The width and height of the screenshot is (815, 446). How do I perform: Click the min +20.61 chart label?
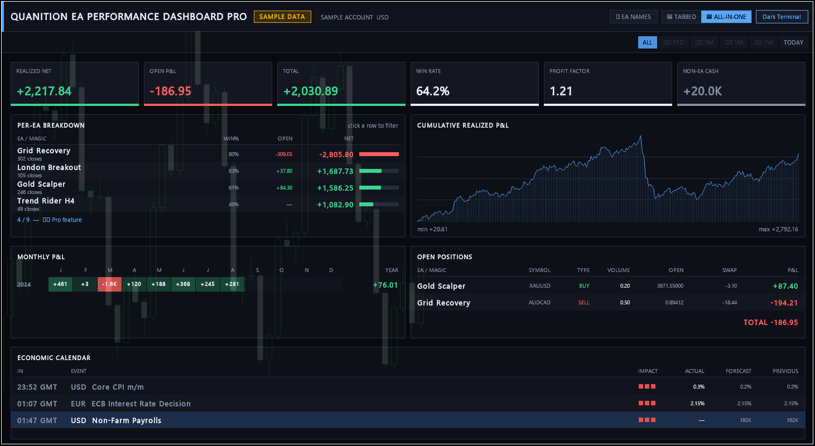click(432, 229)
